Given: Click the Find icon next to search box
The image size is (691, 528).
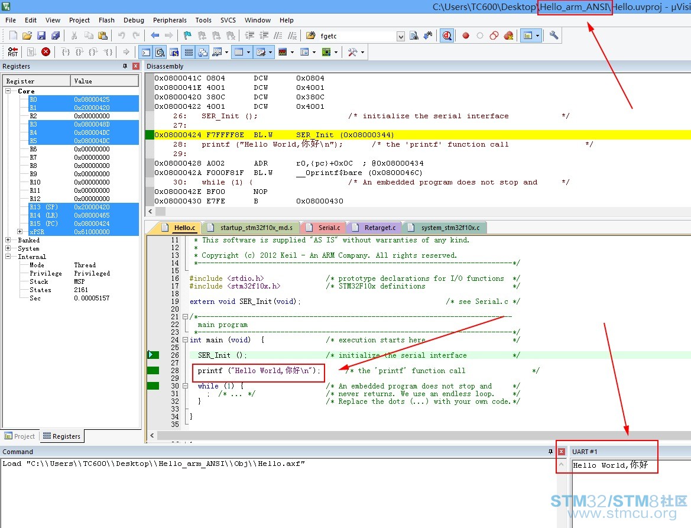Looking at the screenshot, I should coord(414,35).
